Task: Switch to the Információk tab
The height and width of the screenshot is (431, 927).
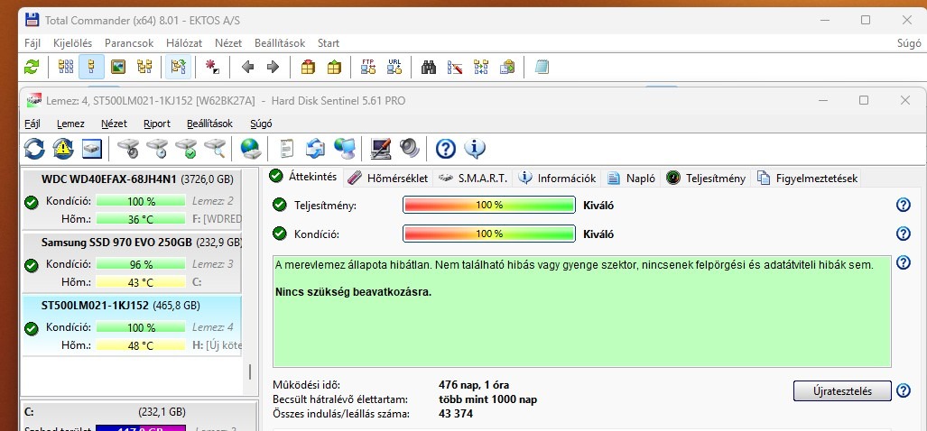Action: (x=557, y=178)
